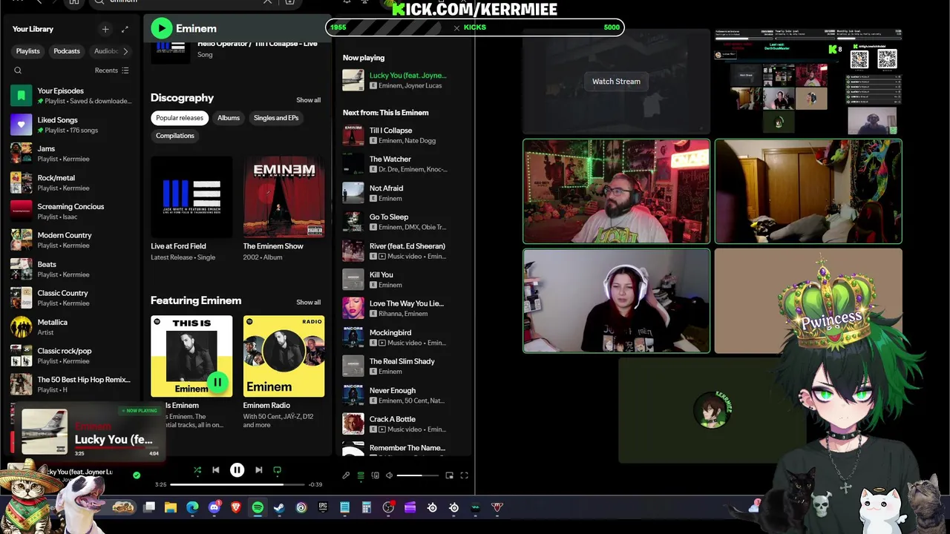Open the Eminem Radio card
950x534 pixels.
(x=284, y=371)
